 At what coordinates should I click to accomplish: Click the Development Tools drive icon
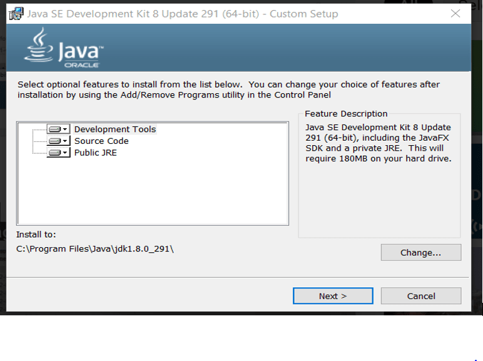[x=55, y=129]
